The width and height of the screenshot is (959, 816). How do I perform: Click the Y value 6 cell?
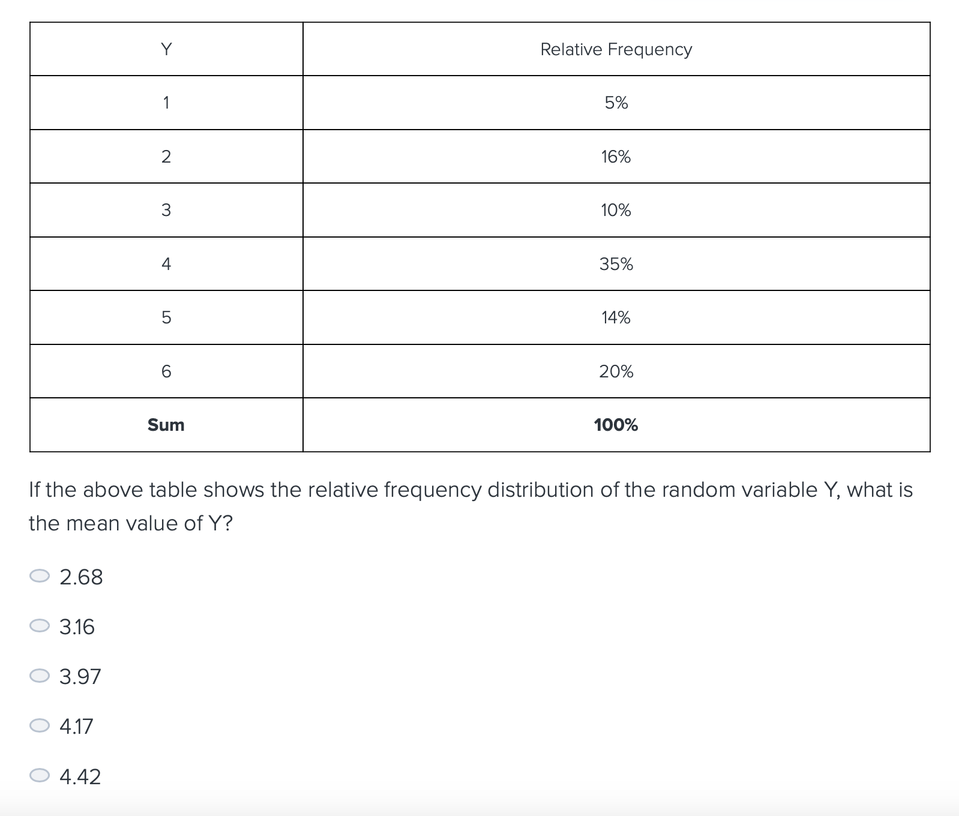point(166,371)
